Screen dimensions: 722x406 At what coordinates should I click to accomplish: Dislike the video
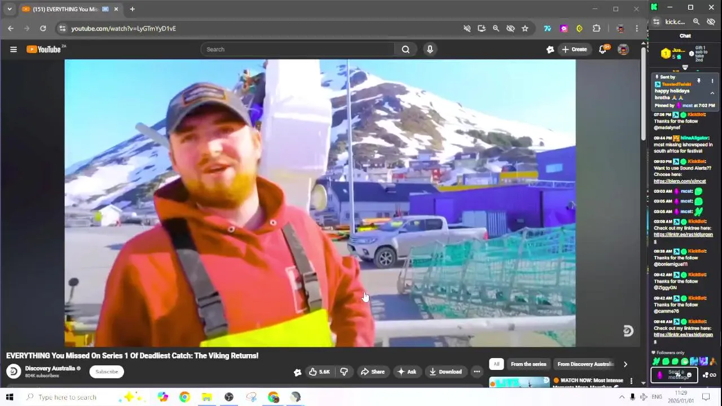point(344,372)
